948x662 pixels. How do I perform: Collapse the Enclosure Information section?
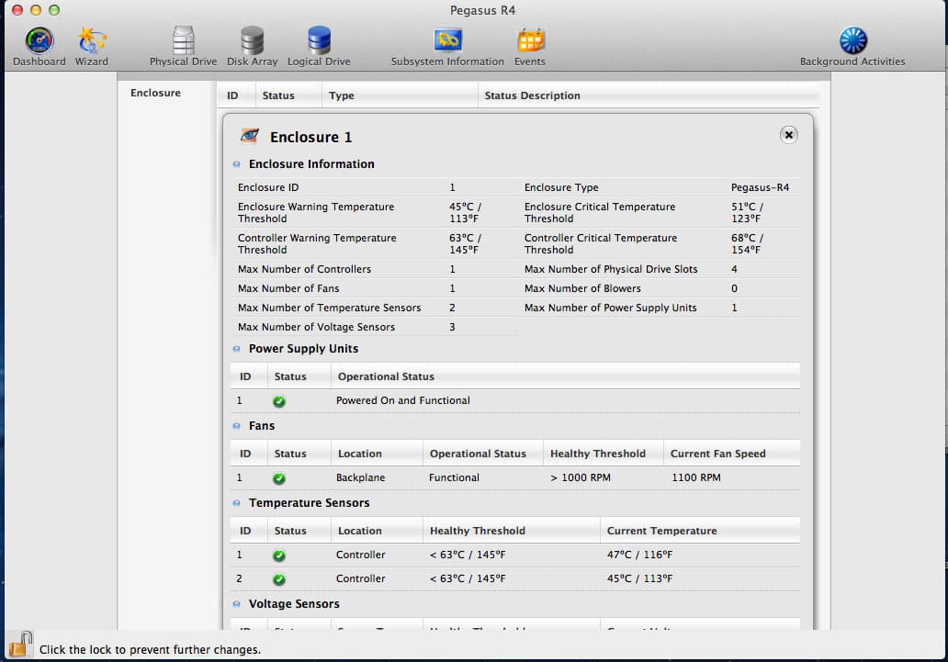point(237,164)
